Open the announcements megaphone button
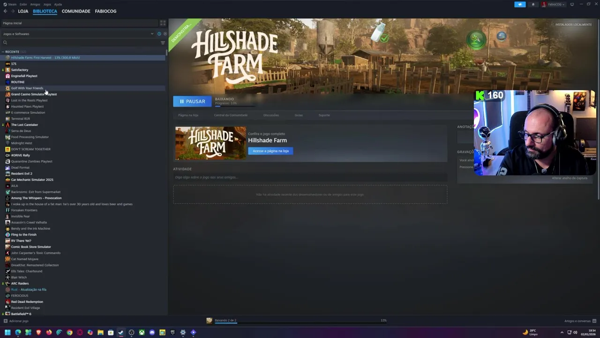Viewport: 600px width, 338px height. pyautogui.click(x=520, y=4)
